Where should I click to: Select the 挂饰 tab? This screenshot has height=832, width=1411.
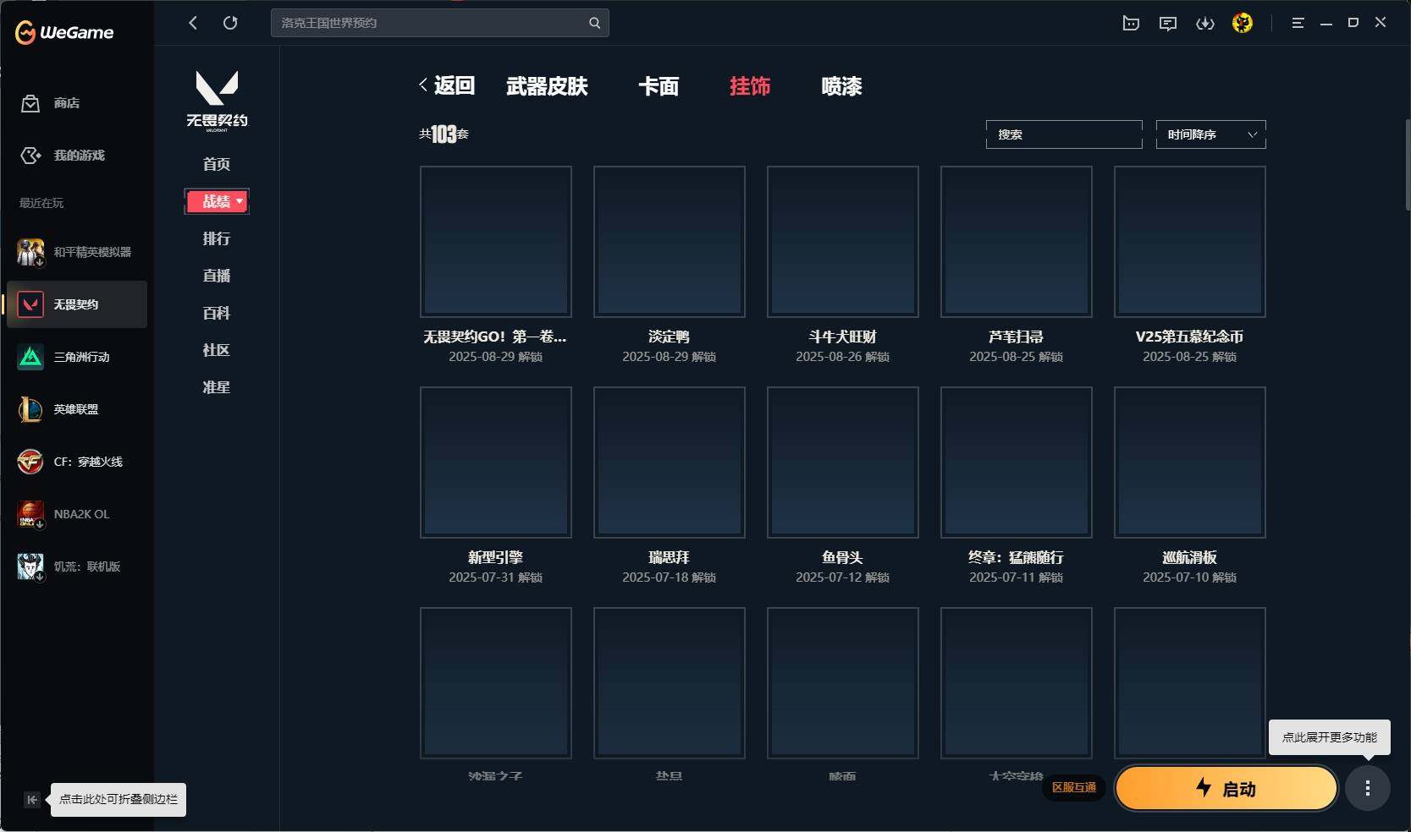(750, 86)
